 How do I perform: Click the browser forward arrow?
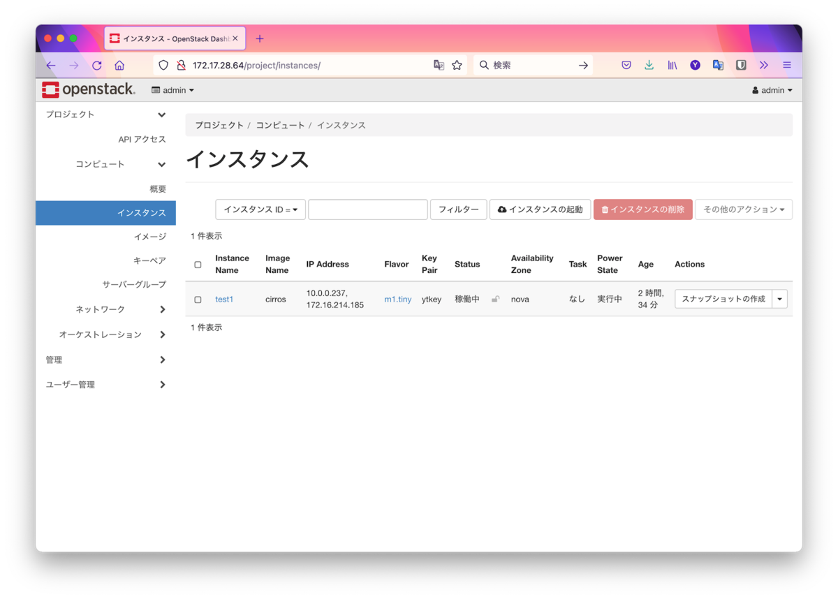click(x=74, y=65)
